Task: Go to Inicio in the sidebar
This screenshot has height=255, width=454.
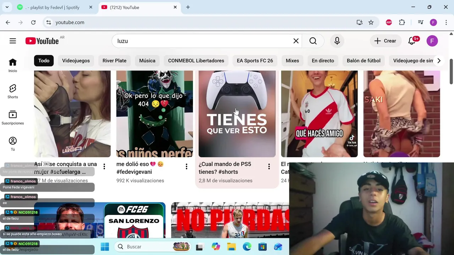Action: 13,65
